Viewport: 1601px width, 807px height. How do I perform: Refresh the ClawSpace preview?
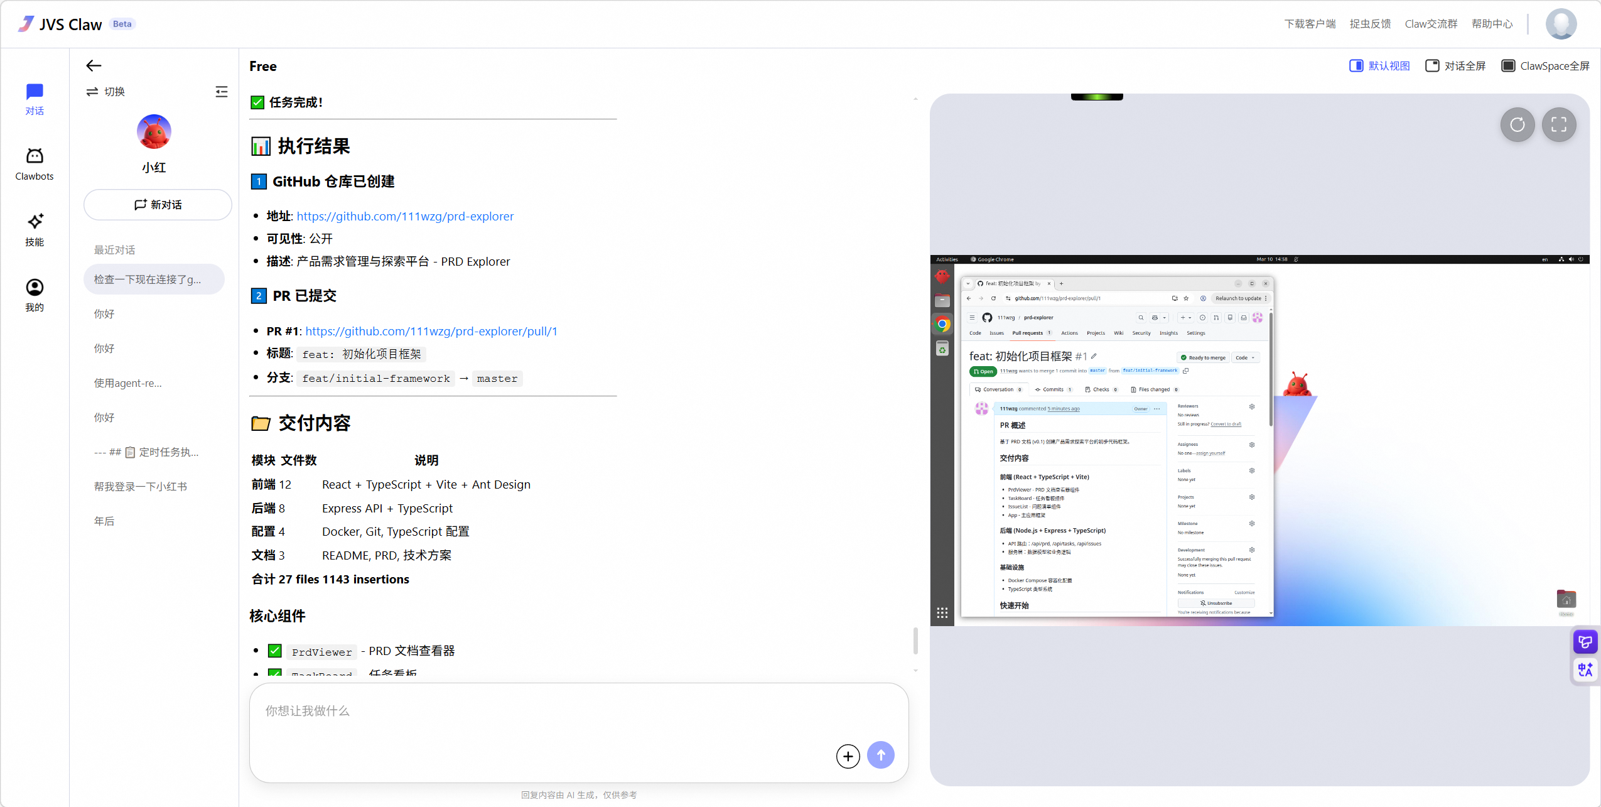click(x=1517, y=125)
